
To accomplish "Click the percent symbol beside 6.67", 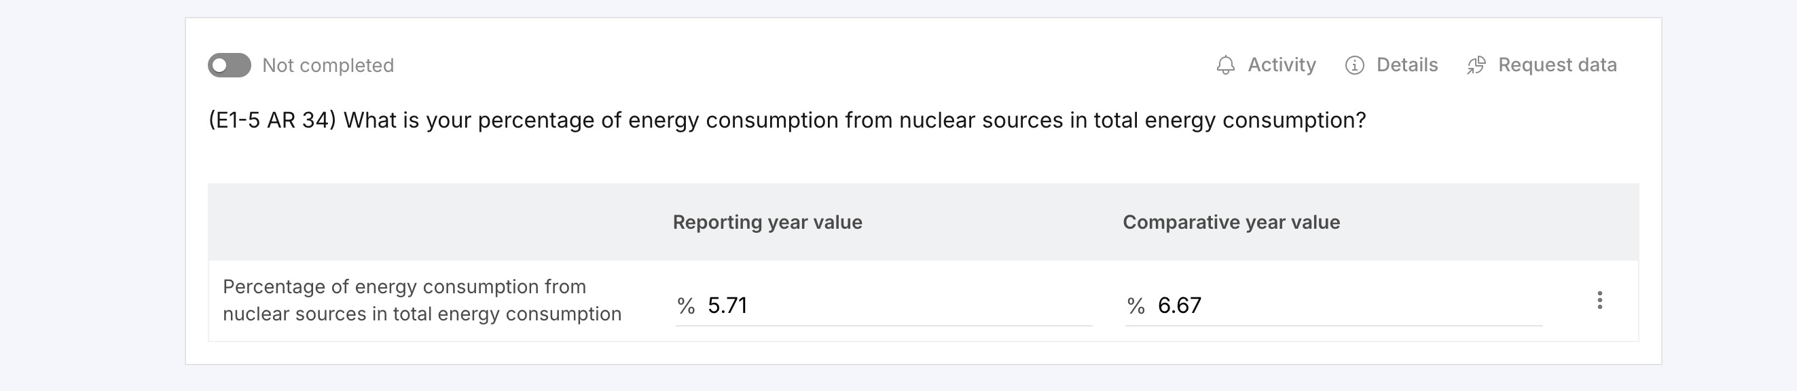I will pyautogui.click(x=1136, y=306).
